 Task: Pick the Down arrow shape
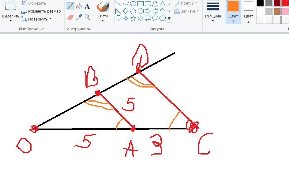click(118, 18)
